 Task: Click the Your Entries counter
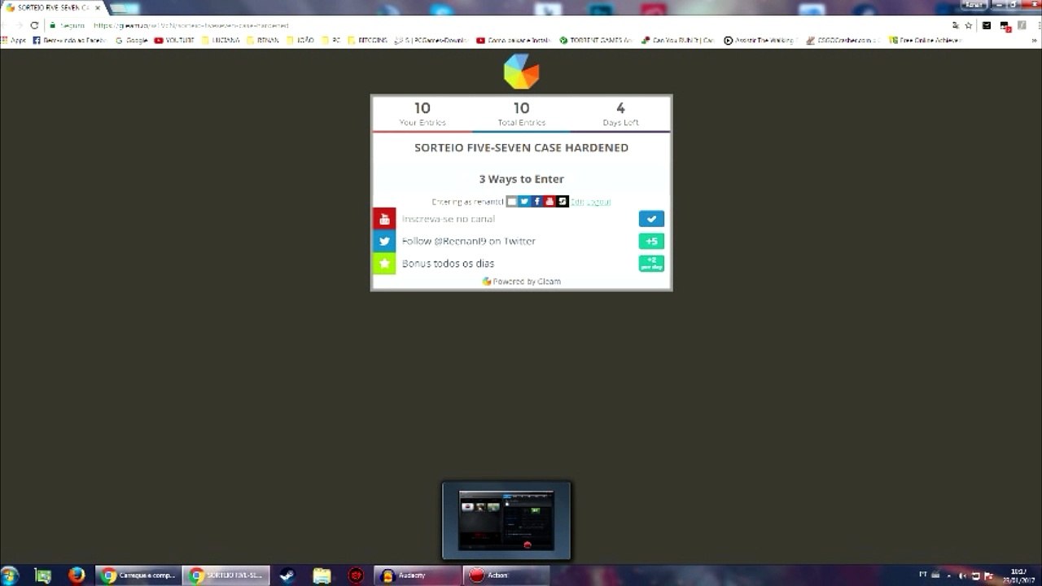pos(422,113)
